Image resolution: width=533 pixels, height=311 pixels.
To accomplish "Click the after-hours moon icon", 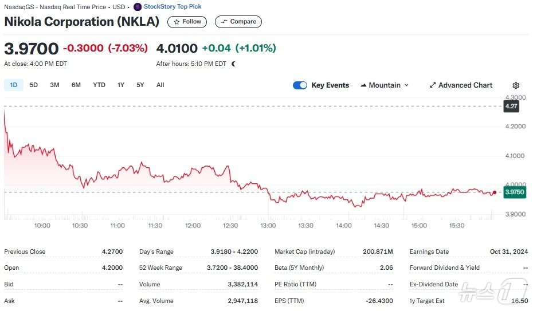I will [233, 64].
